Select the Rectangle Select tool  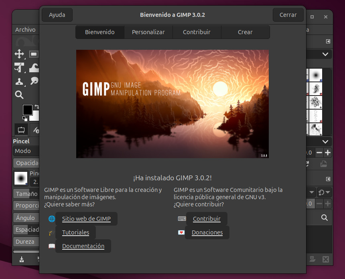coord(34,54)
